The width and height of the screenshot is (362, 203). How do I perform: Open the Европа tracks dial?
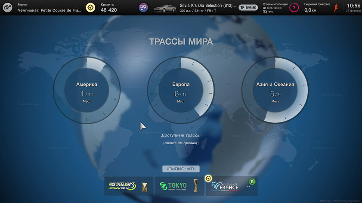(x=181, y=90)
